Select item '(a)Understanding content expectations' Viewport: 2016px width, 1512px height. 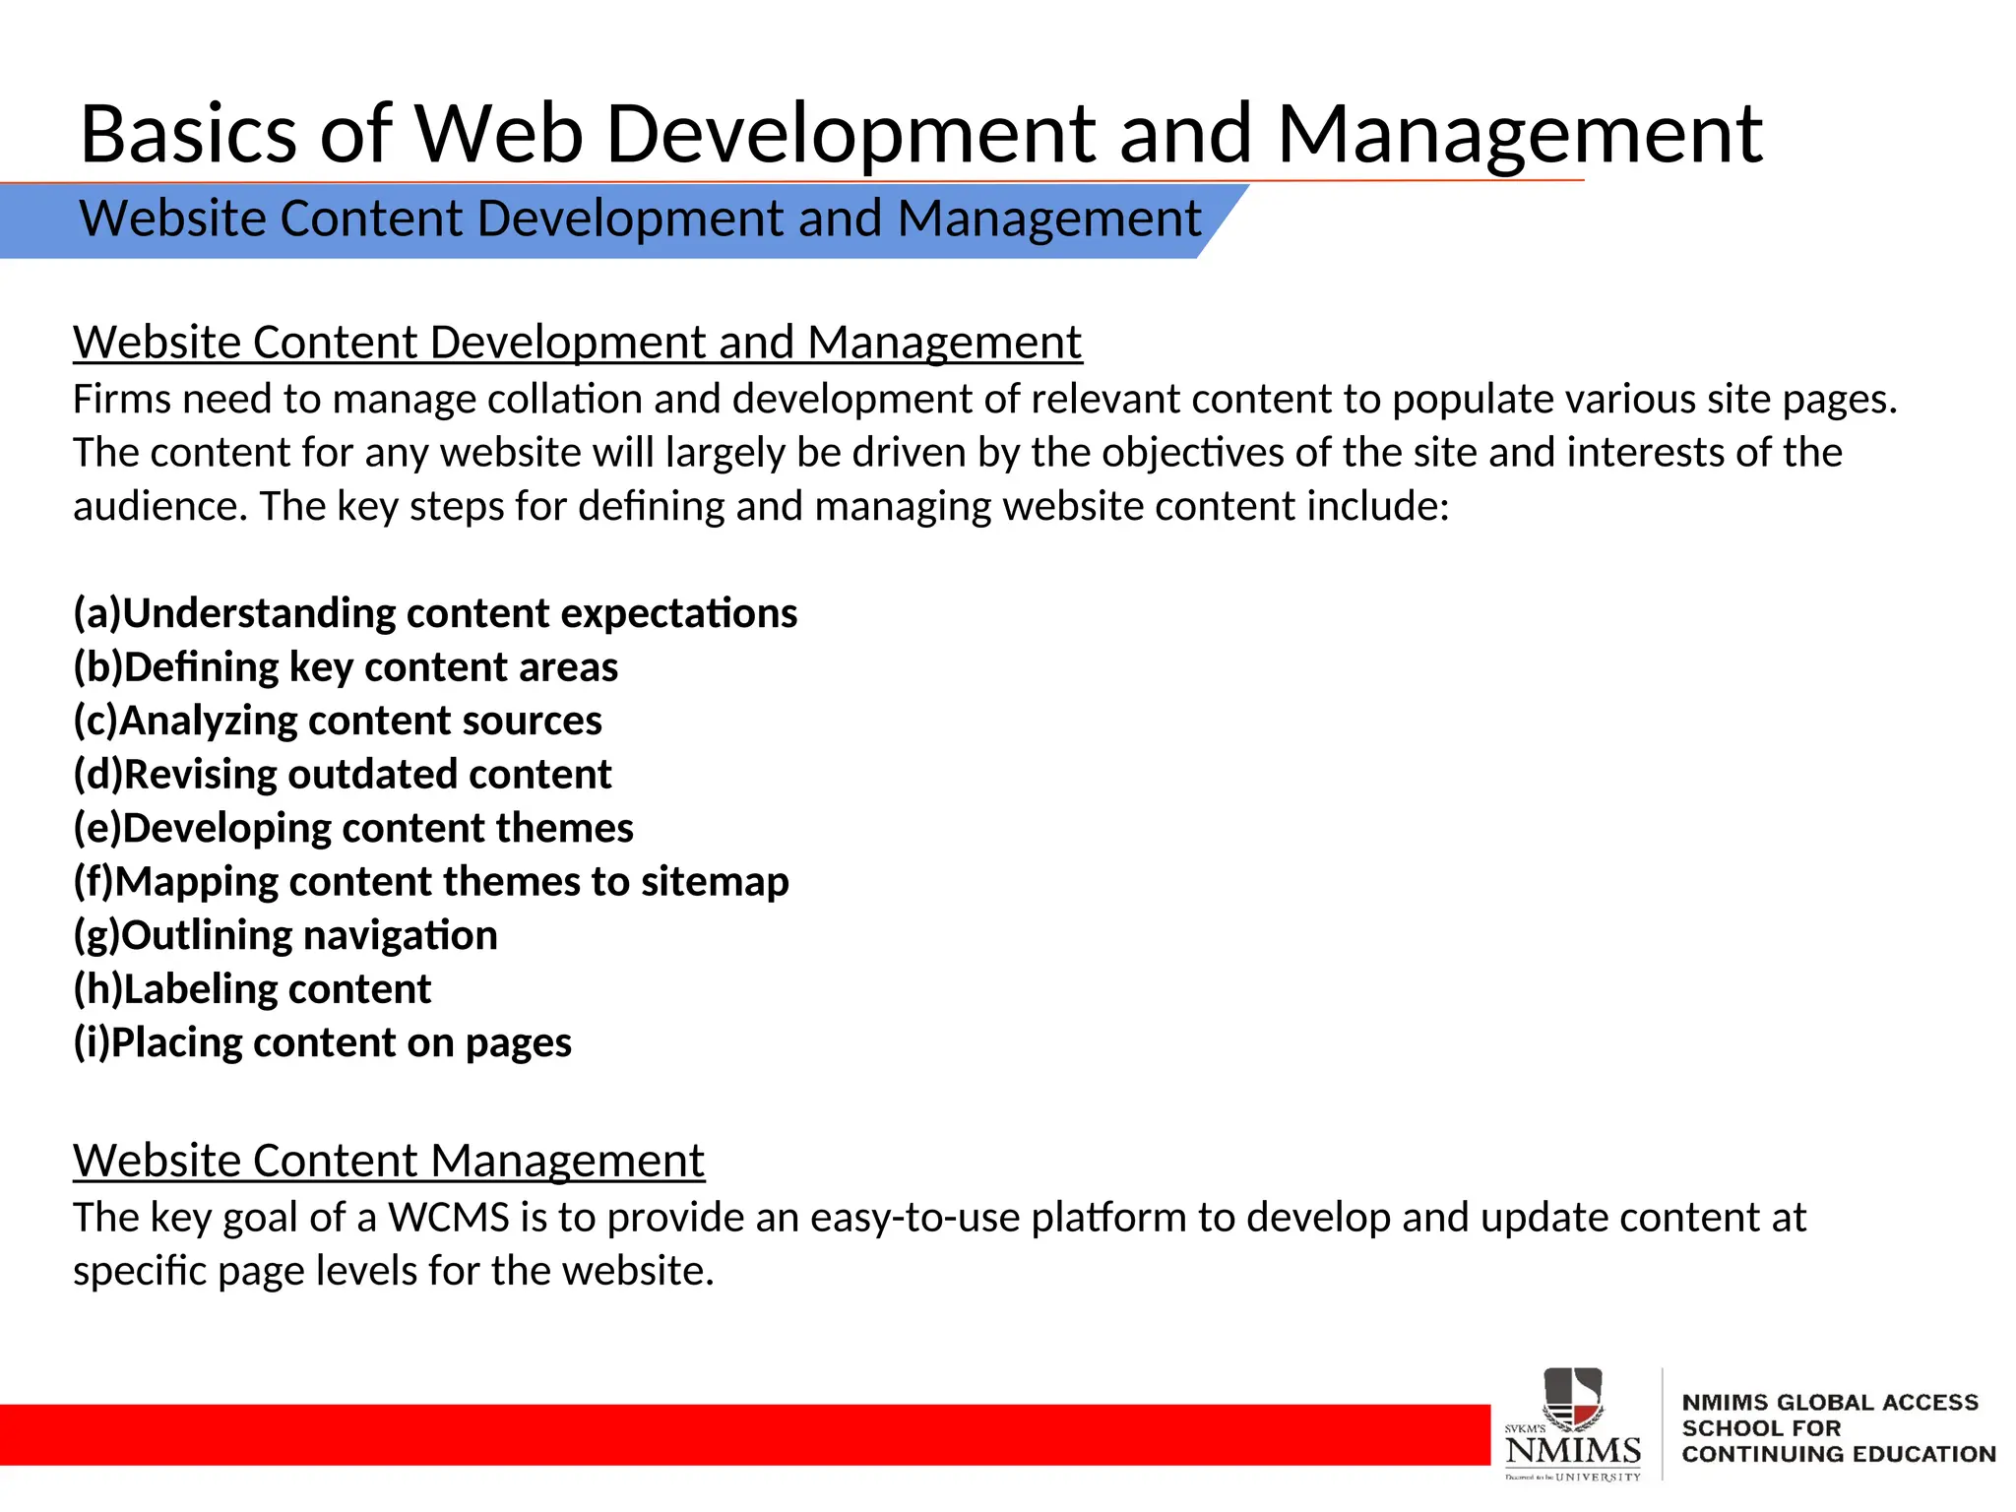coord(435,613)
